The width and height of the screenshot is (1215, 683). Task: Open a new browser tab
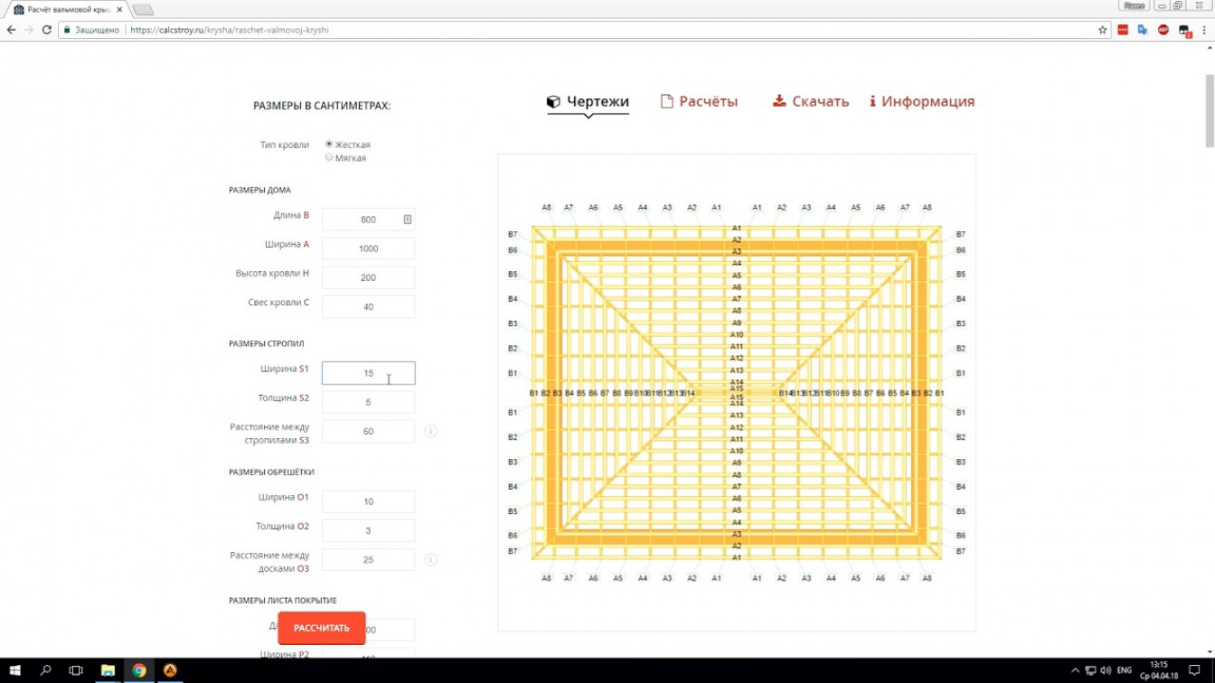pos(142,10)
